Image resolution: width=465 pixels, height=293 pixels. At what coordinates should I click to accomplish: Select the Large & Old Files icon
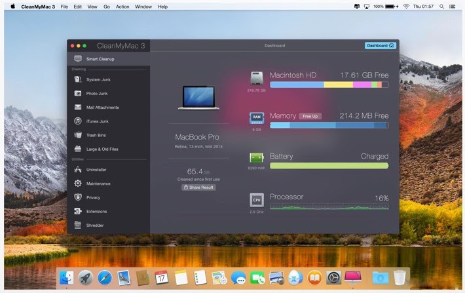[78, 149]
